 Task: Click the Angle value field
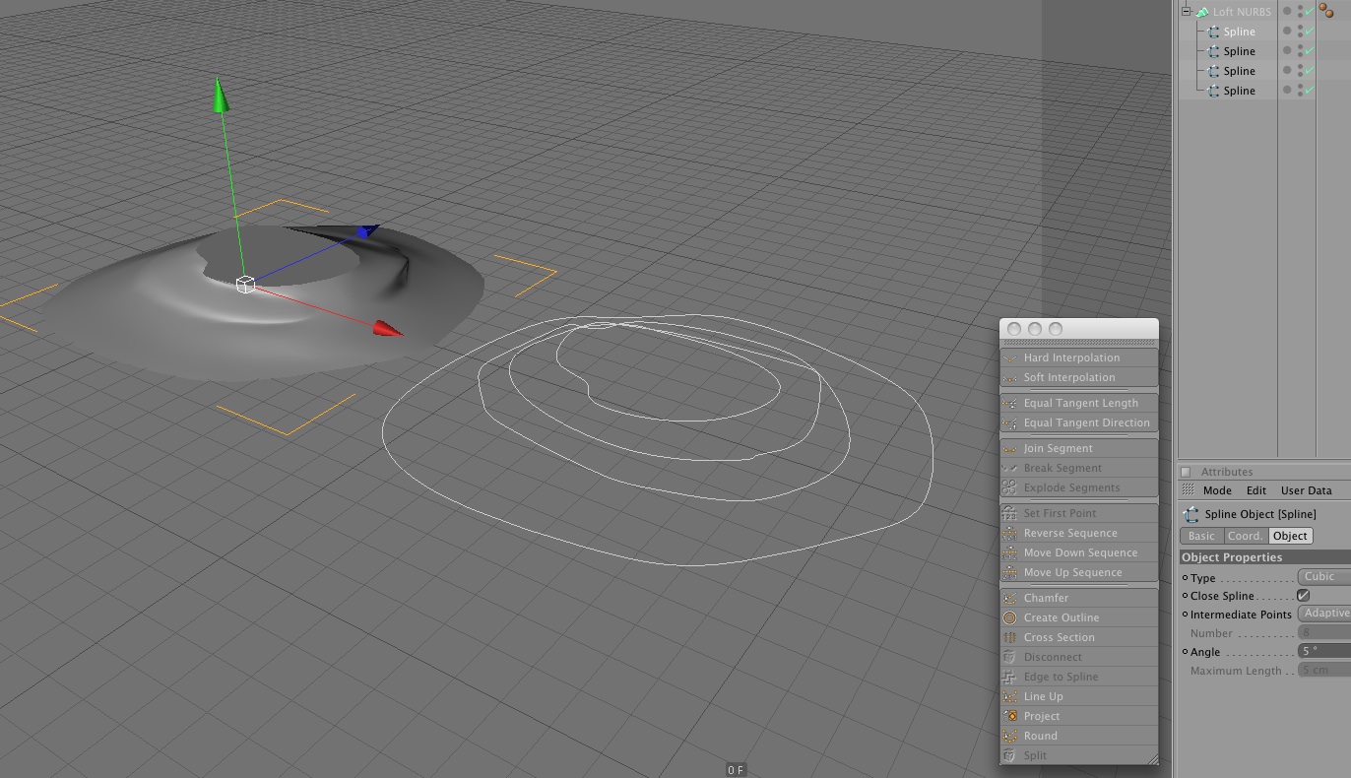point(1323,651)
